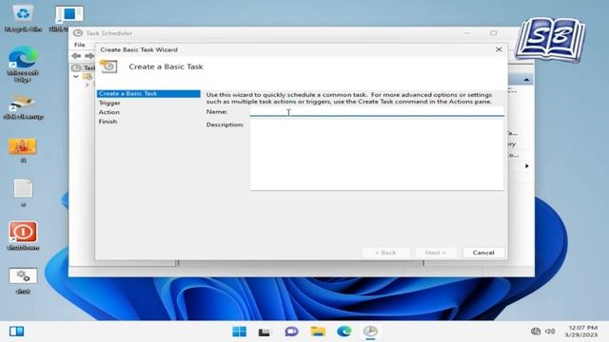
Task: Click the clock icon in Task Scheduler title bar
Action: pyautogui.click(x=78, y=33)
